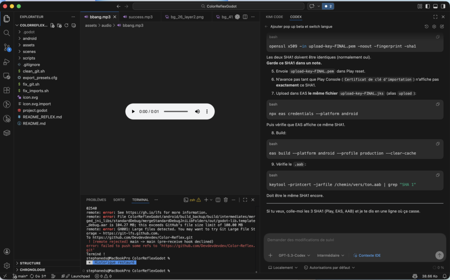The width and height of the screenshot is (450, 280).
Task: Mute the audio player volume
Action: 197,111
